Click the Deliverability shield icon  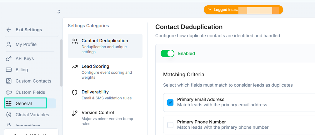(74, 92)
